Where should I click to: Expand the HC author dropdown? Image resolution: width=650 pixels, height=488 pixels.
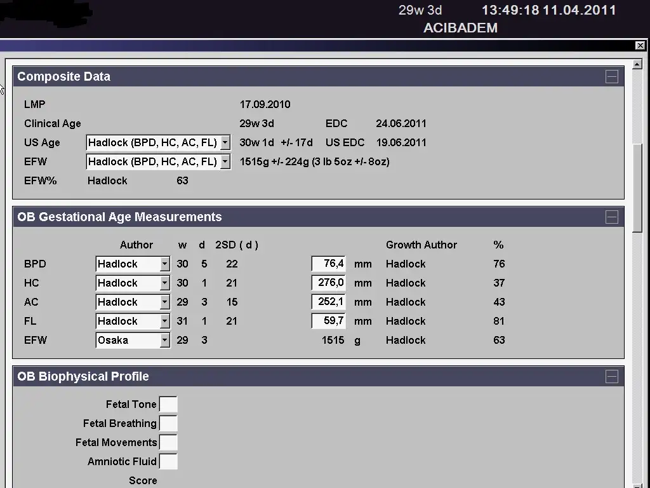(164, 283)
